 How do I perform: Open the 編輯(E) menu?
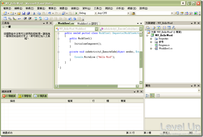click(18, 9)
